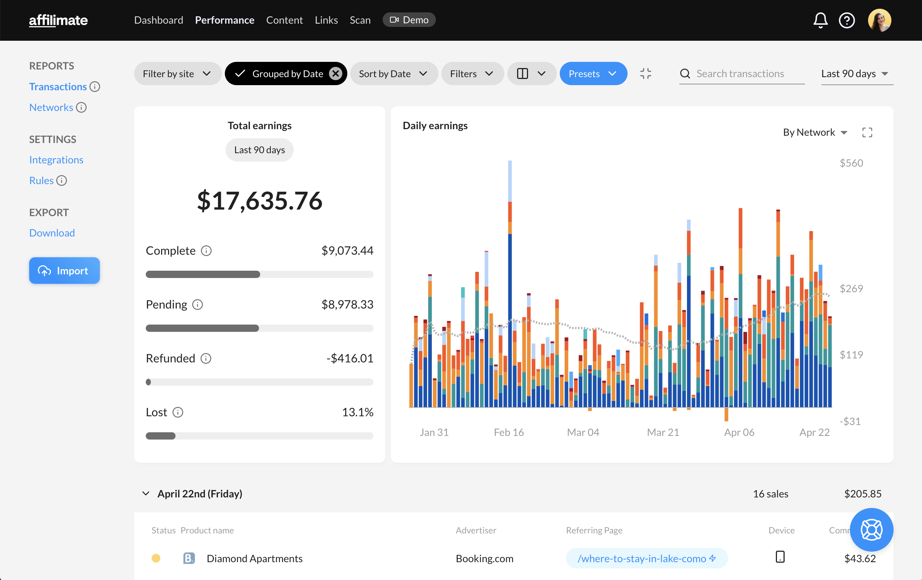
Task: Select the Content menu tab
Action: 284,19
